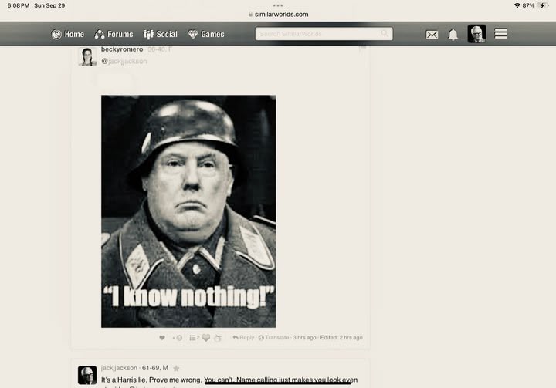
Task: Click star beside jackjjackson's name
Action: tap(176, 369)
